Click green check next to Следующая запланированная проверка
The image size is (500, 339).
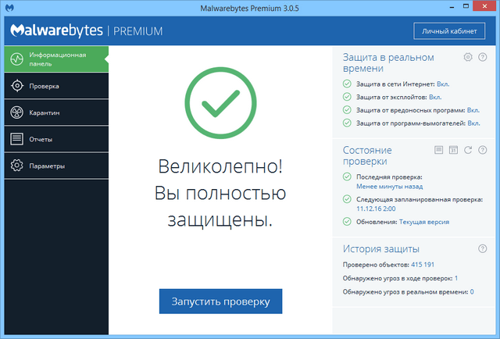pos(347,199)
